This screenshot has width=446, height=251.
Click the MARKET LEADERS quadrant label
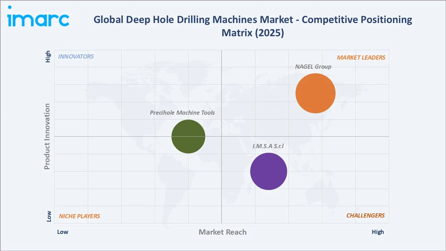point(361,58)
